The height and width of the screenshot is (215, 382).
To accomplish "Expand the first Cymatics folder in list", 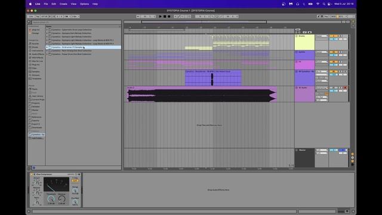I will tap(47, 30).
